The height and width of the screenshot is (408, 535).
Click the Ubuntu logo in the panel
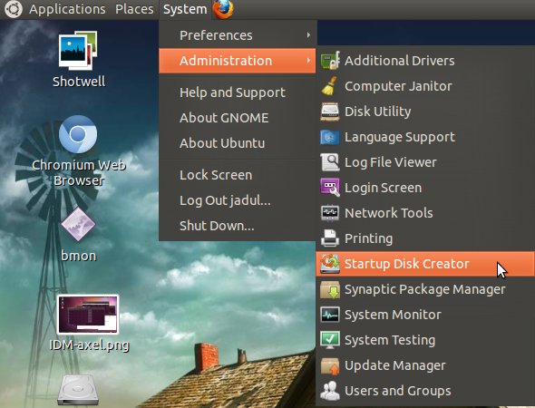[x=13, y=9]
